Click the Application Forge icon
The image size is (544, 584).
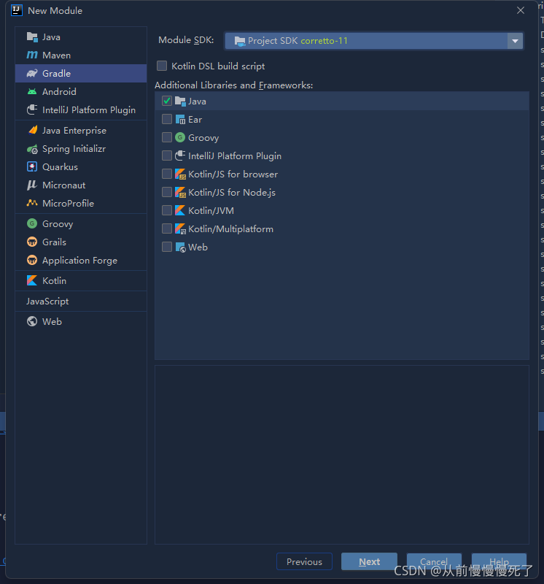click(32, 260)
